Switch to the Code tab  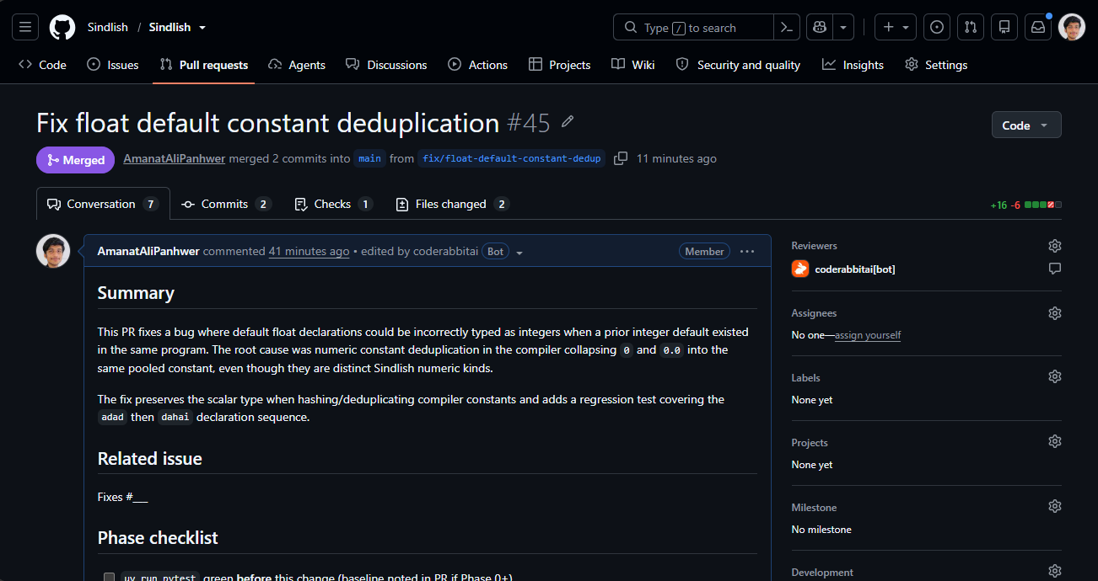[x=42, y=65]
